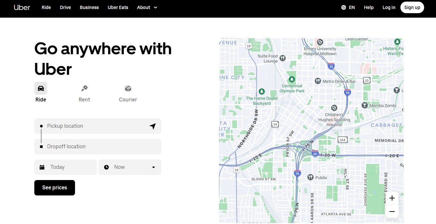Click the Sign up button

pyautogui.click(x=412, y=7)
